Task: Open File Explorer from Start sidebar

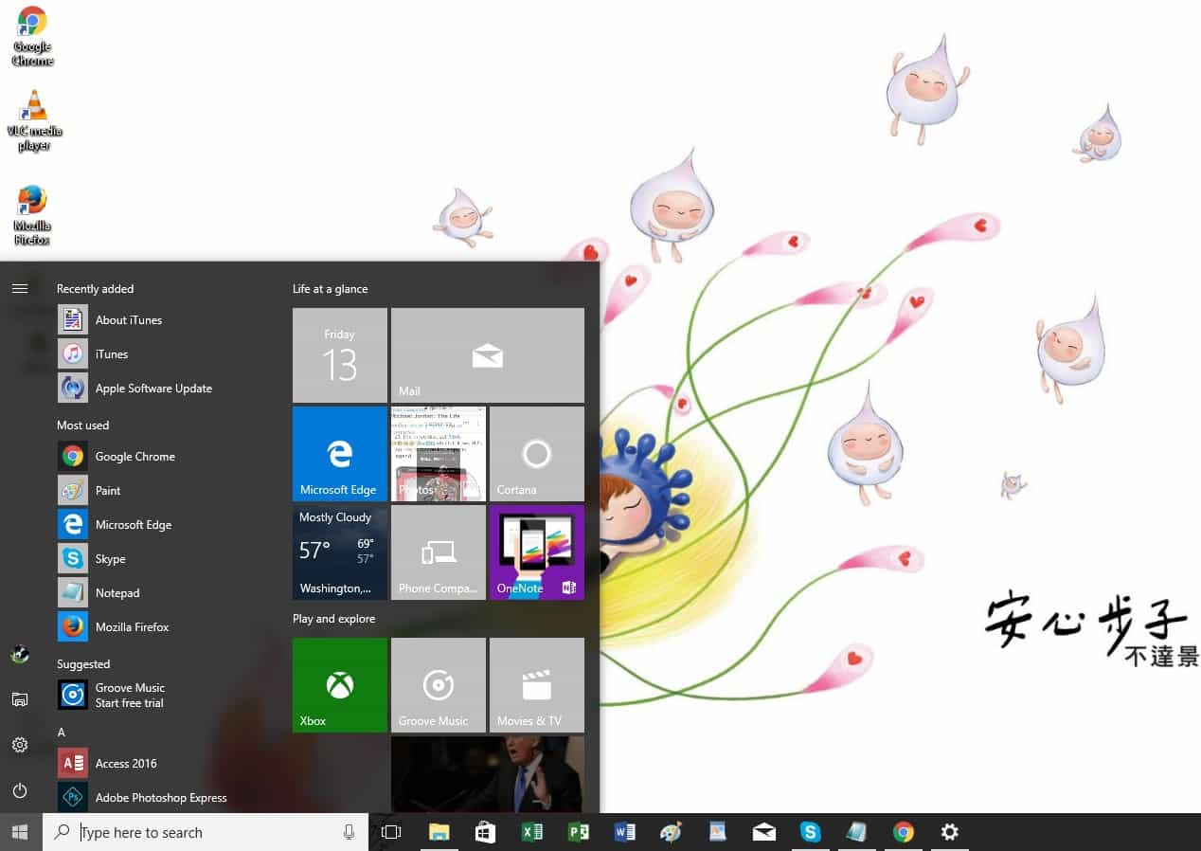Action: click(x=20, y=699)
